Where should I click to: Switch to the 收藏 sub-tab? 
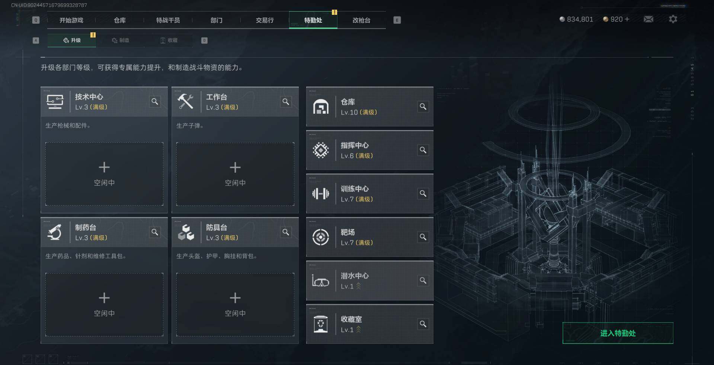click(169, 40)
